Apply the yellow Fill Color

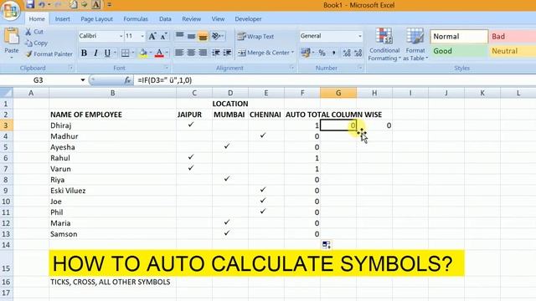(143, 53)
